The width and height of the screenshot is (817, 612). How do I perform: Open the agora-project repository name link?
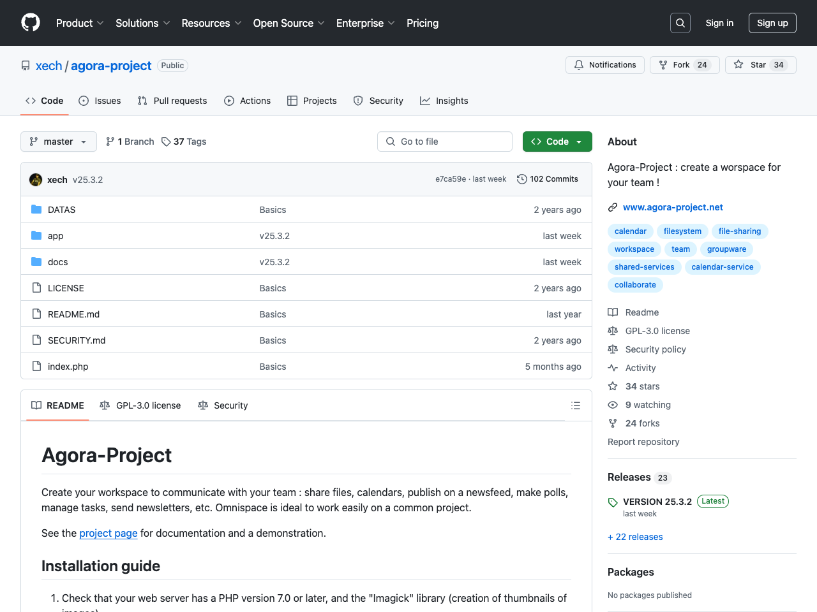click(111, 66)
